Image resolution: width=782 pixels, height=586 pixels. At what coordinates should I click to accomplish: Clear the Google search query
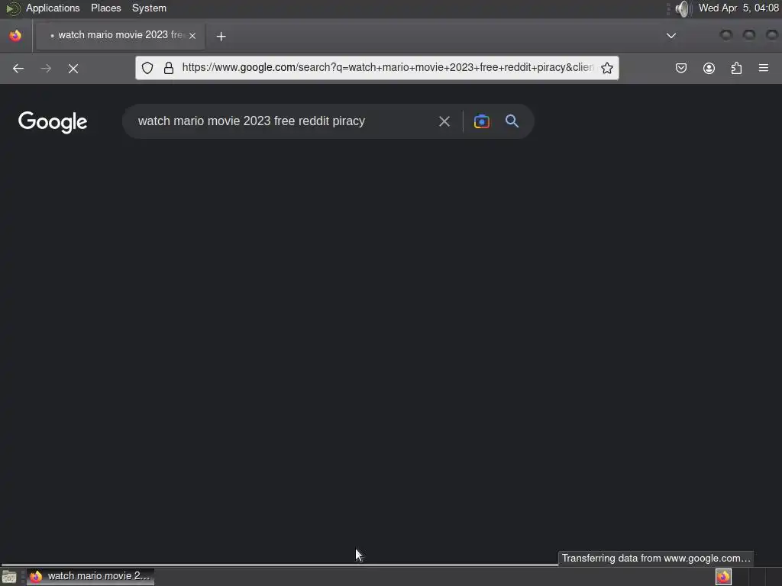(x=444, y=121)
